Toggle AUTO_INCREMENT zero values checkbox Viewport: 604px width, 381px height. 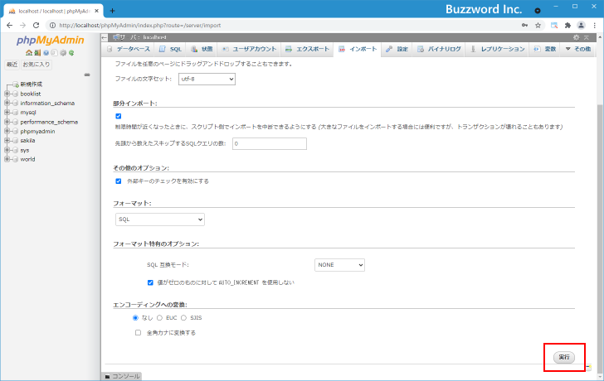point(150,282)
